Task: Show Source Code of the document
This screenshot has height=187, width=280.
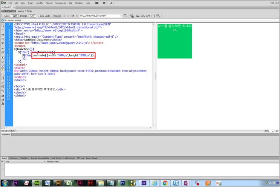Action: [9, 11]
